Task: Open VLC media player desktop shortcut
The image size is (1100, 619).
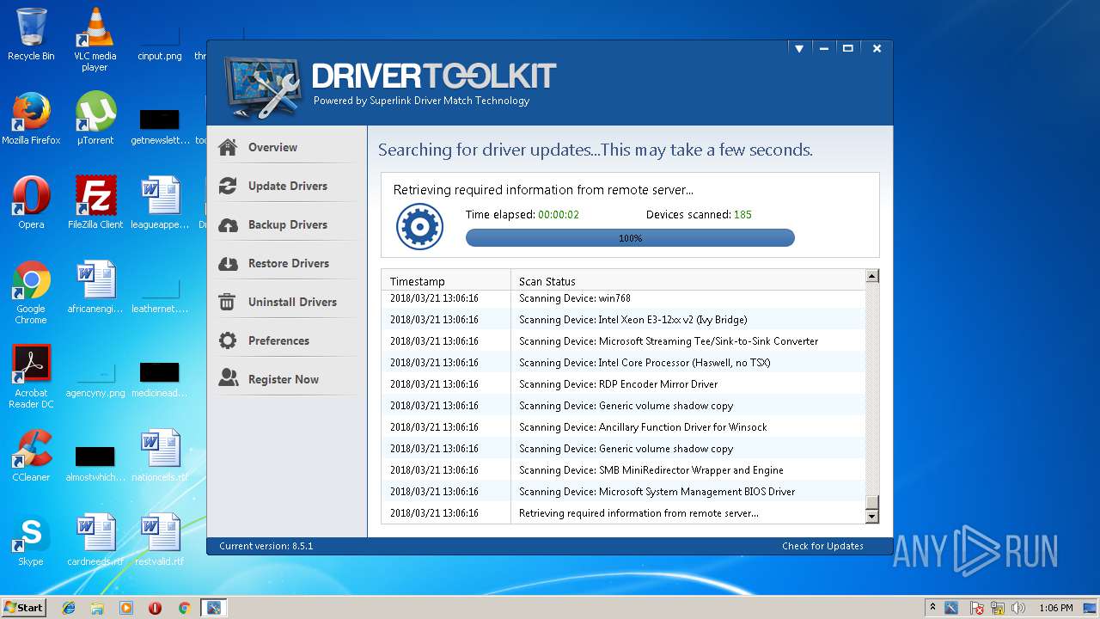Action: [x=95, y=39]
